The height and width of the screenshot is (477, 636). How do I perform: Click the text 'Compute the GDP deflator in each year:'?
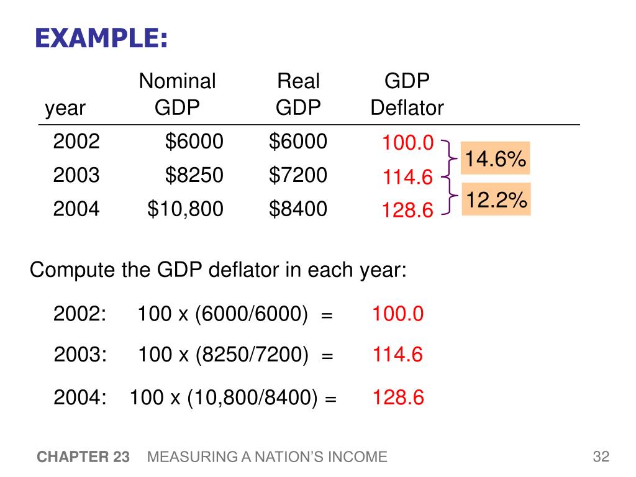click(218, 270)
